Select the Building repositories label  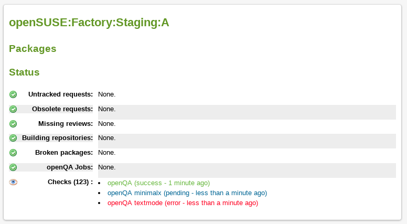pos(57,138)
